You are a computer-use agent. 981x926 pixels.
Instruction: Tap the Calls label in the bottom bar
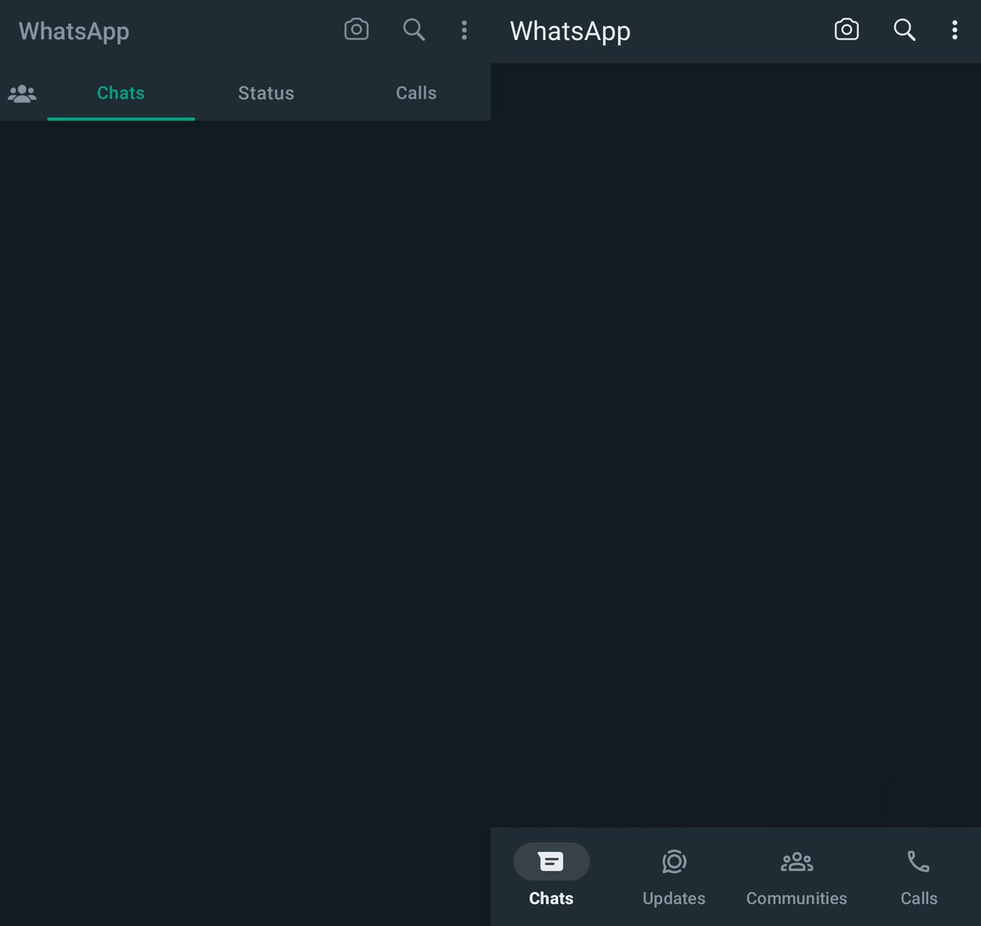point(919,898)
